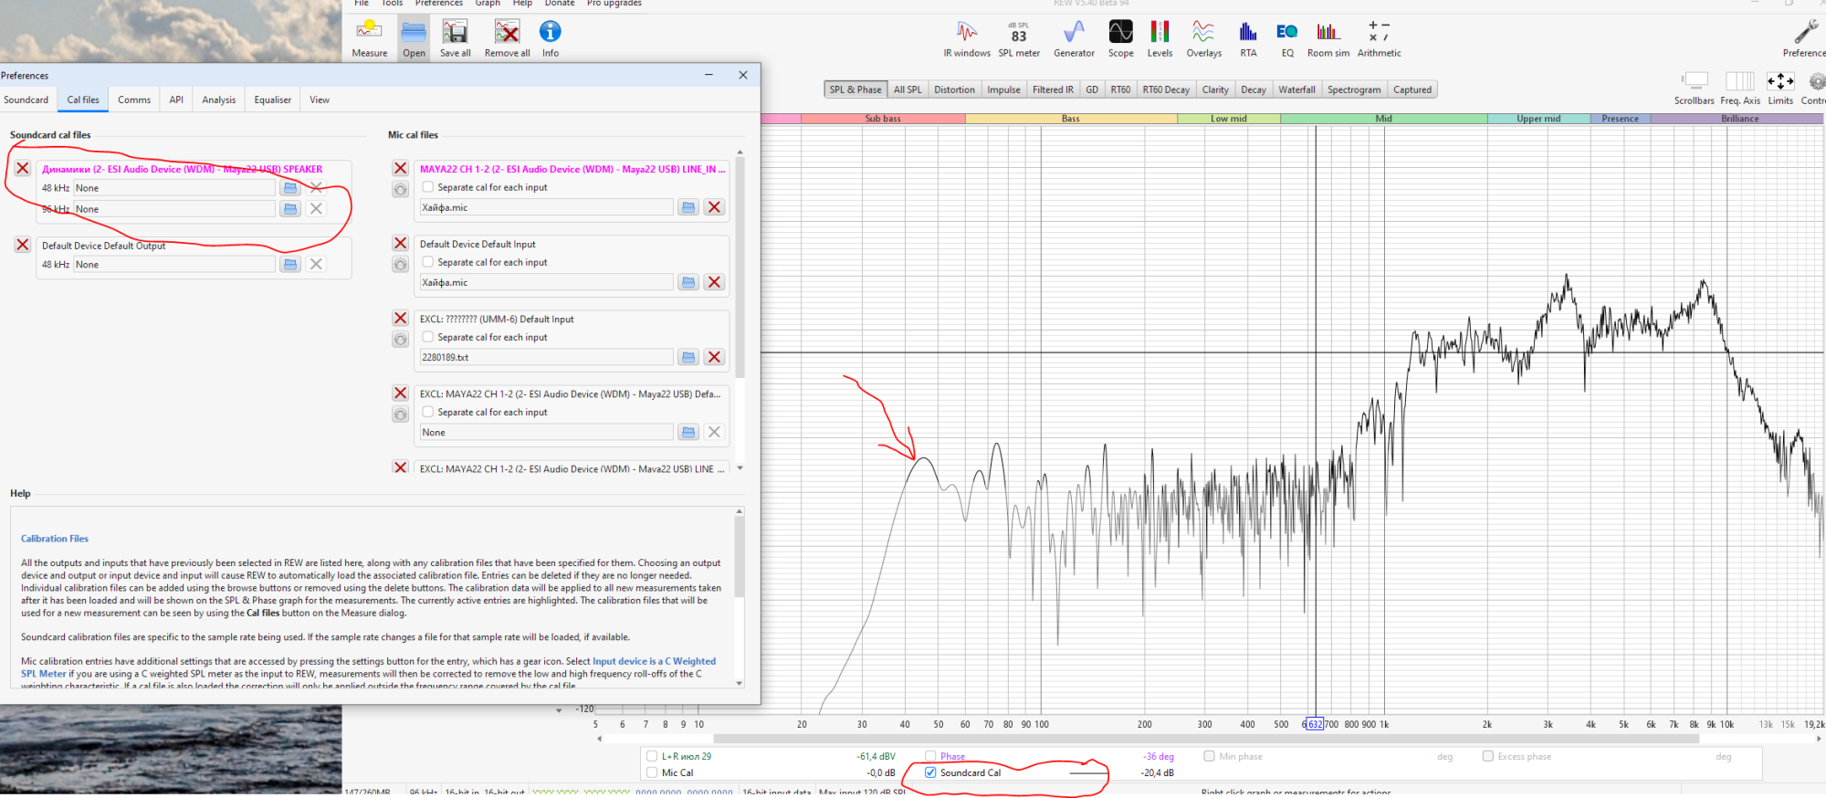Open the SPL meter tool
The height and width of the screenshot is (798, 1826).
[1018, 38]
